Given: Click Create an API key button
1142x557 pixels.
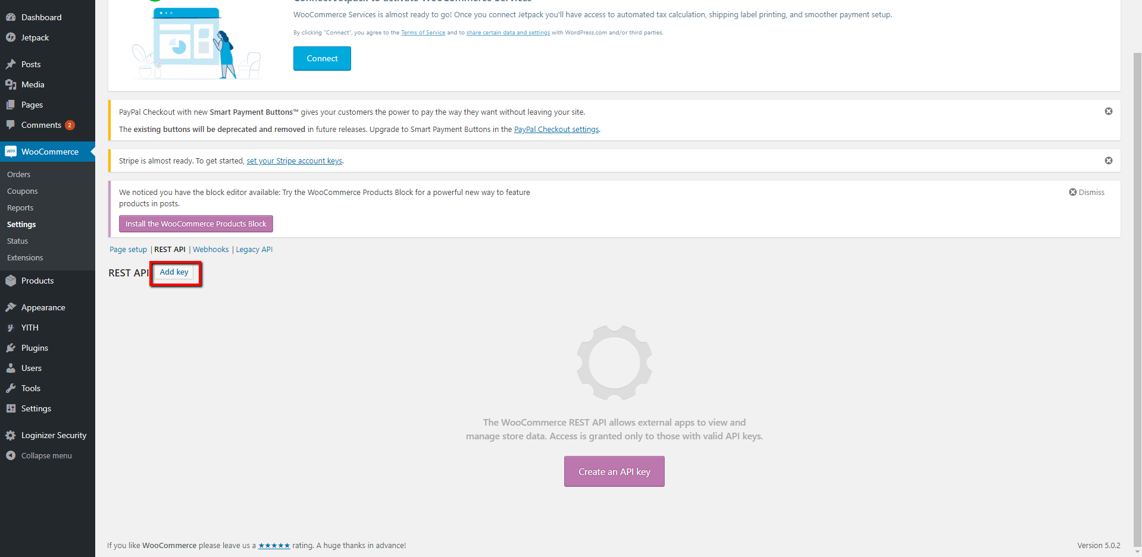Looking at the screenshot, I should pyautogui.click(x=614, y=471).
